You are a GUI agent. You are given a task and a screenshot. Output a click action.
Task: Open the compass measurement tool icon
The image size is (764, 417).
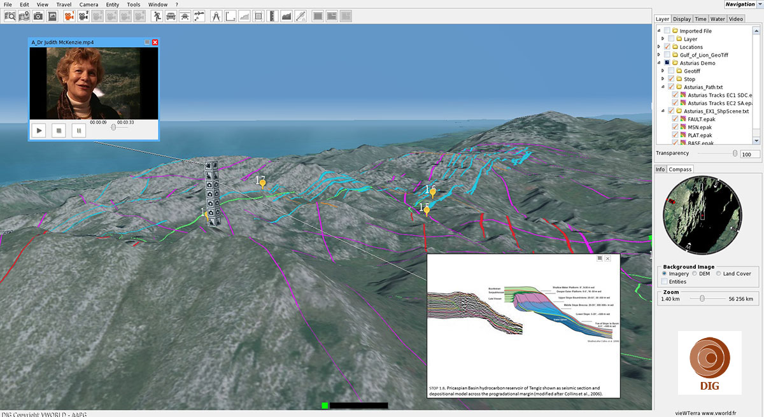(x=216, y=16)
